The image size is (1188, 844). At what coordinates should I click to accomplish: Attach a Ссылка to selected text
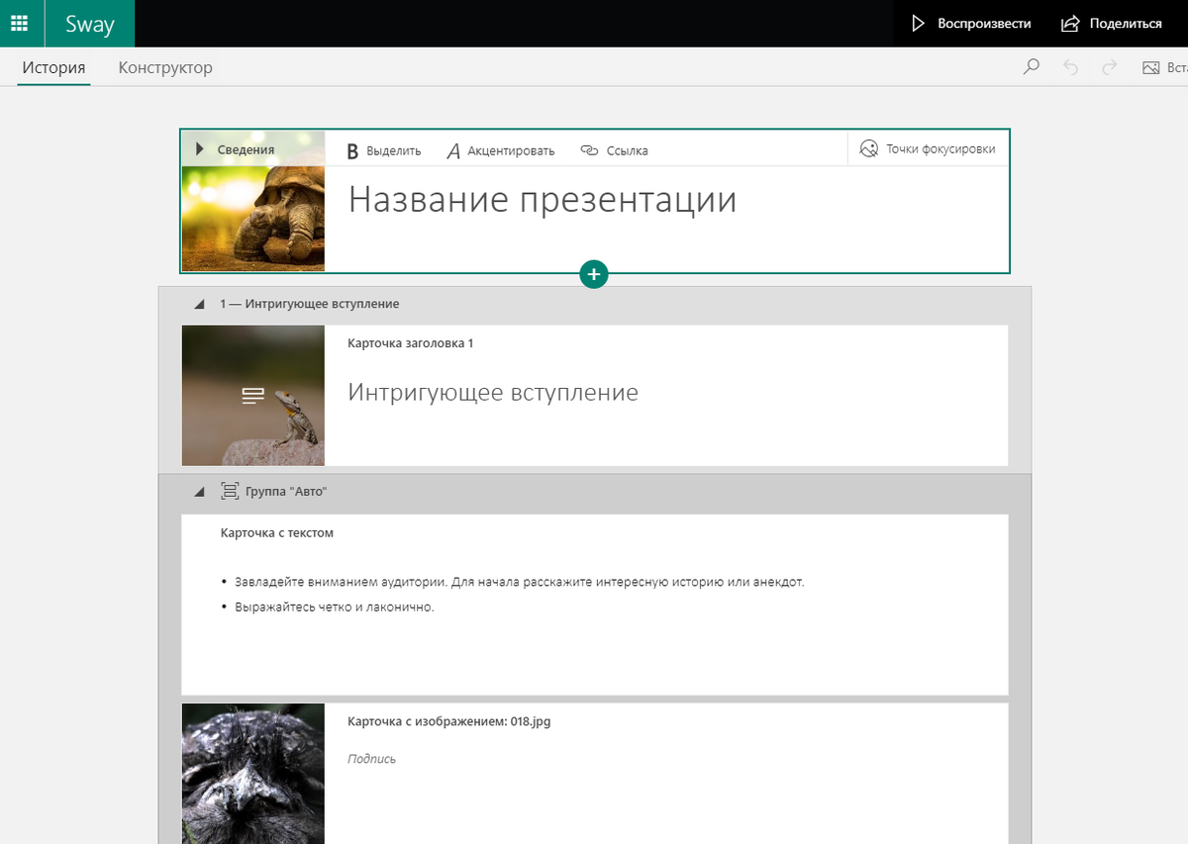(614, 150)
